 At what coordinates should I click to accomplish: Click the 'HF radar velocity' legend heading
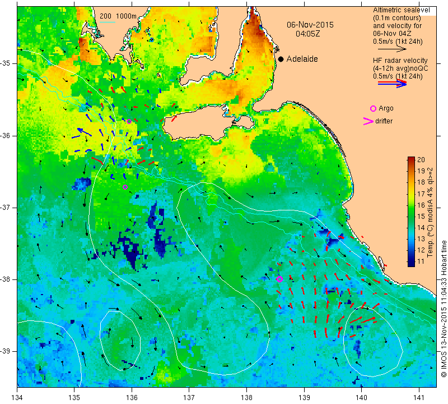coord(400,61)
